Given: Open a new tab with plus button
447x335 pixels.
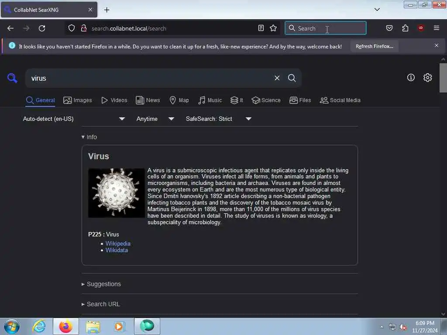Looking at the screenshot, I should (x=107, y=10).
